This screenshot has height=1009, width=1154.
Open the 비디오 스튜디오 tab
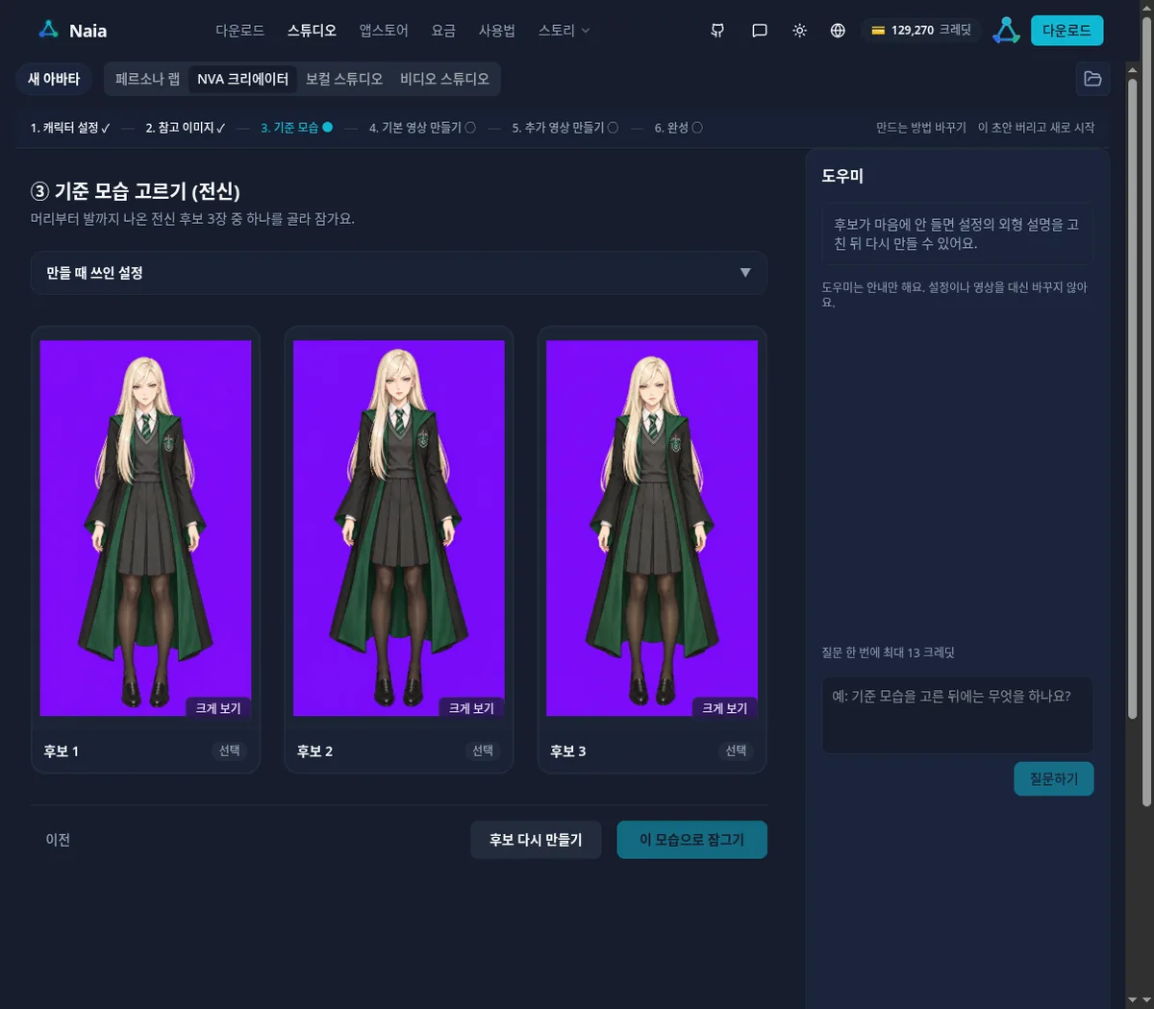(x=444, y=79)
